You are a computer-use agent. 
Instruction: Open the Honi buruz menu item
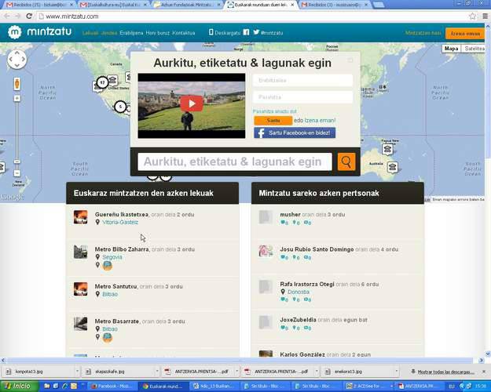(157, 33)
